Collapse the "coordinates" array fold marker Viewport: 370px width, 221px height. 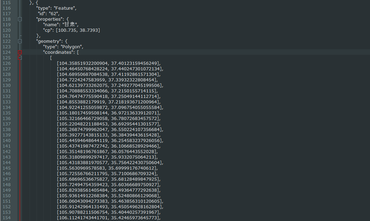(20, 52)
